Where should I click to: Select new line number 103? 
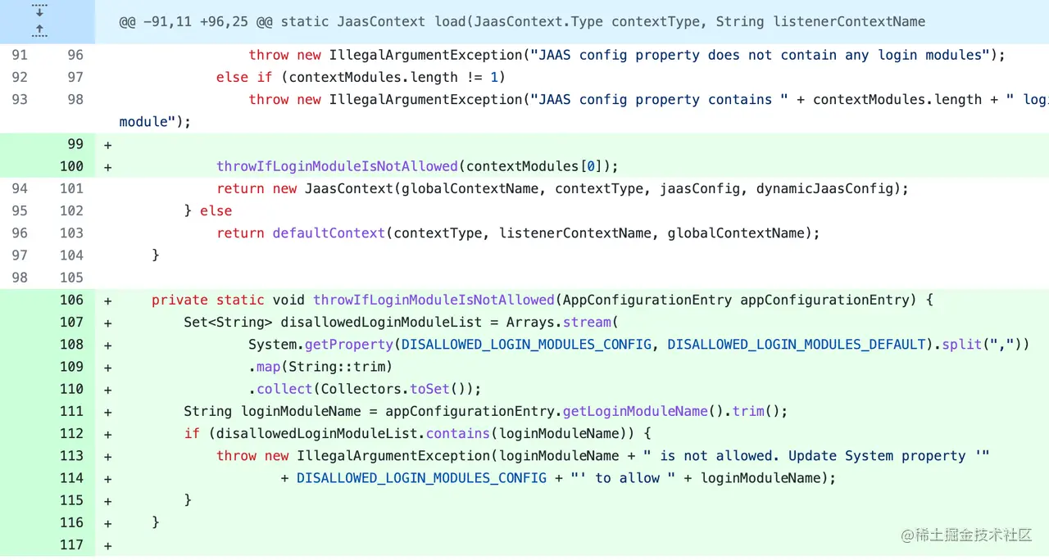pyautogui.click(x=71, y=233)
